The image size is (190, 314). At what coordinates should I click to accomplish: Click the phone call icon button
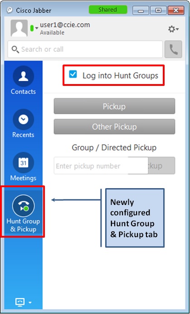[173, 49]
